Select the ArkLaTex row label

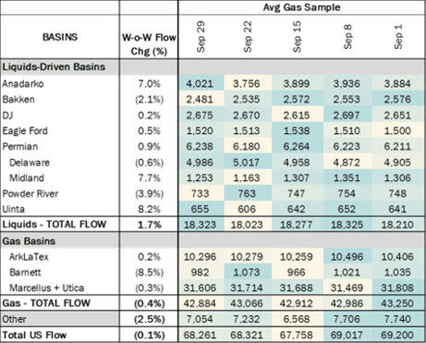tap(29, 257)
